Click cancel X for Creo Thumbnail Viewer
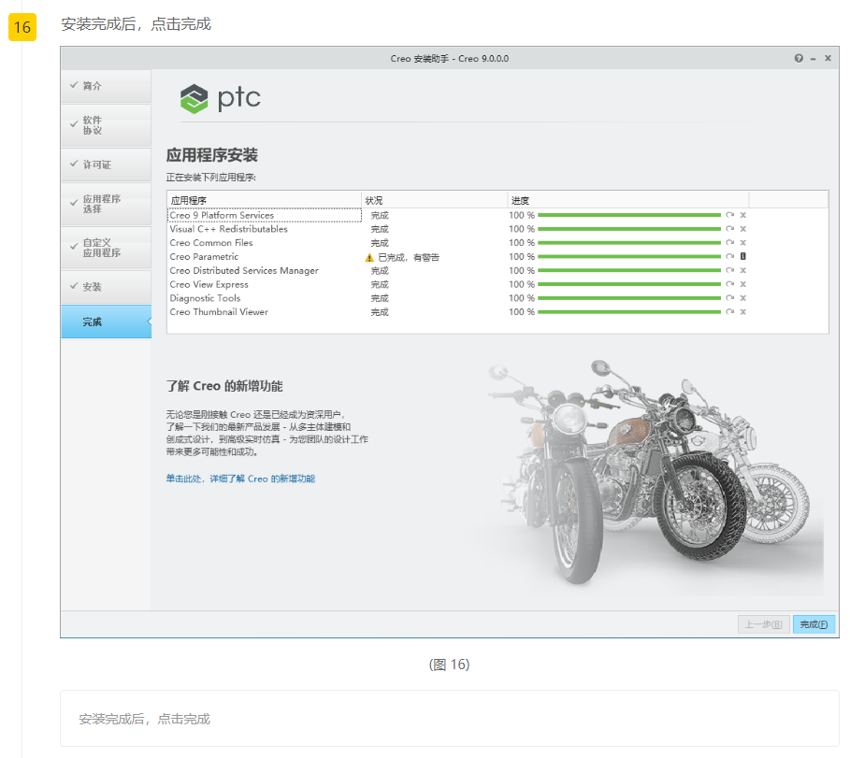Screen dimensions: 850x758 [743, 311]
